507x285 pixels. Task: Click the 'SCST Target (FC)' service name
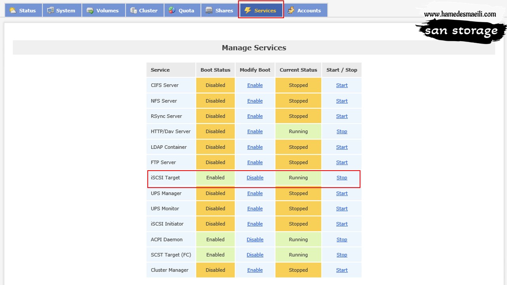pyautogui.click(x=171, y=255)
